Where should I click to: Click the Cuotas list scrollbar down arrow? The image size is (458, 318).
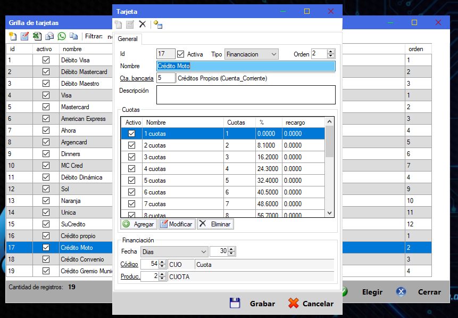coord(329,213)
